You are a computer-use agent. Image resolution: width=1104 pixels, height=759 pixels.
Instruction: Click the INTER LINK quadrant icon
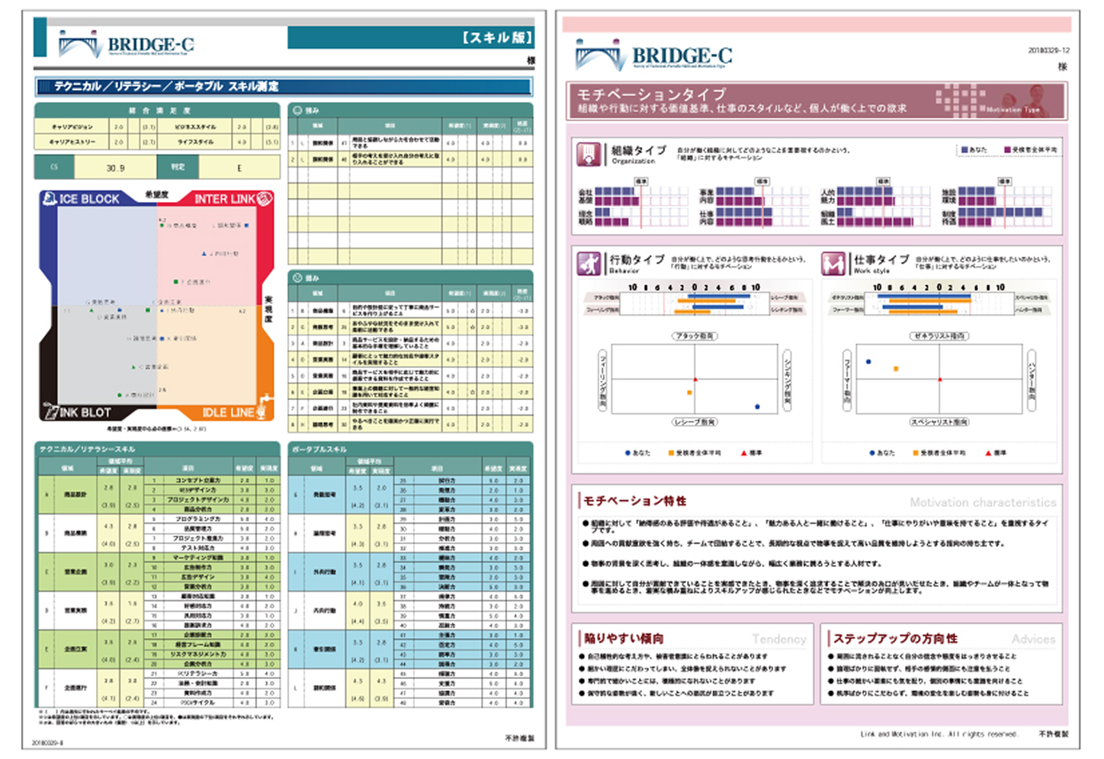pyautogui.click(x=265, y=198)
